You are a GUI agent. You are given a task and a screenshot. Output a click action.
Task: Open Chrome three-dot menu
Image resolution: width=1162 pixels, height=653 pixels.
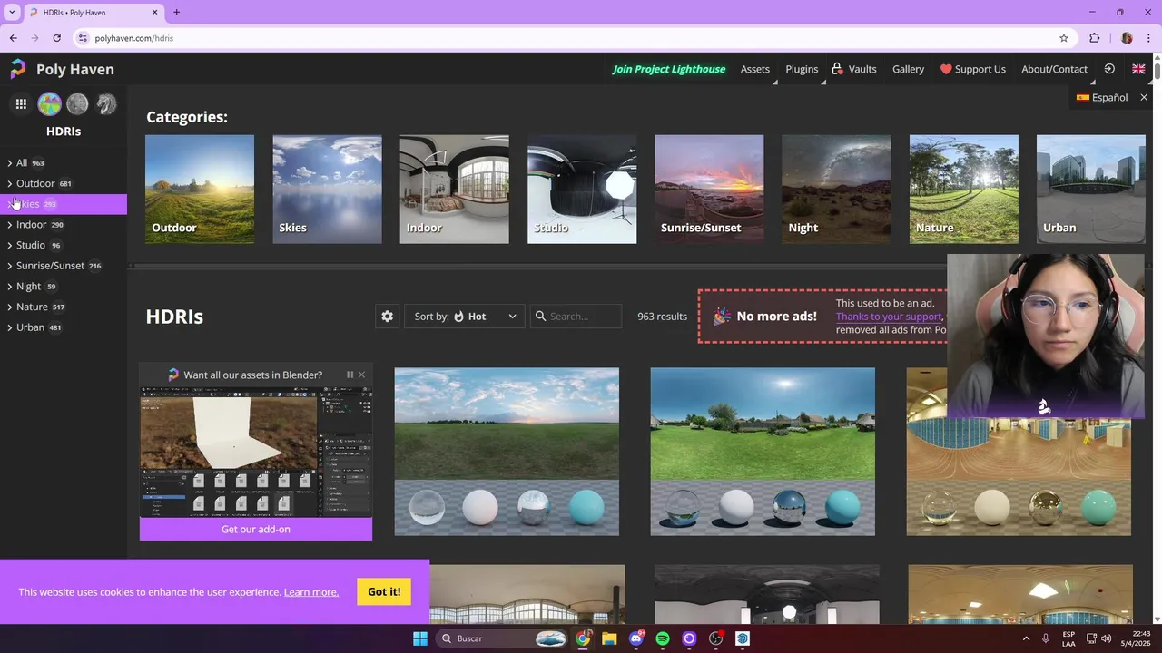pos(1149,38)
